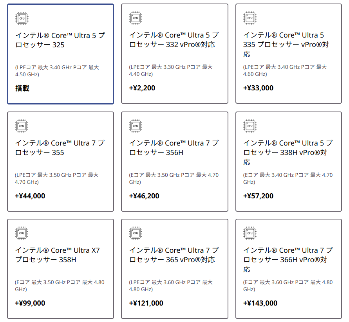Click the CPU icon on Ultra 7 365 vPro card

point(136,233)
